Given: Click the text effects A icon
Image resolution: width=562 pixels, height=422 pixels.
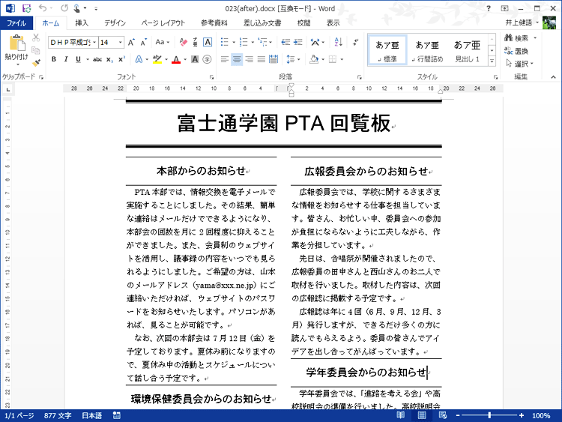Looking at the screenshot, I should coord(139,59).
